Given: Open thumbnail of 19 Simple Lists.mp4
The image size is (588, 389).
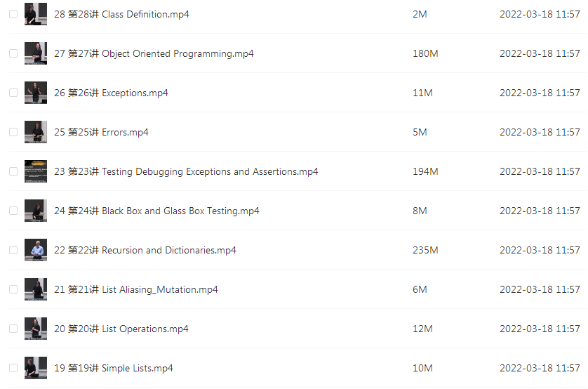Looking at the screenshot, I should tap(36, 368).
